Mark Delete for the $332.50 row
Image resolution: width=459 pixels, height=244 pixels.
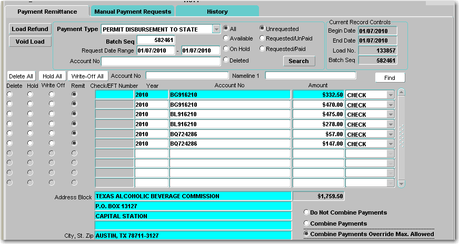[x=9, y=94]
